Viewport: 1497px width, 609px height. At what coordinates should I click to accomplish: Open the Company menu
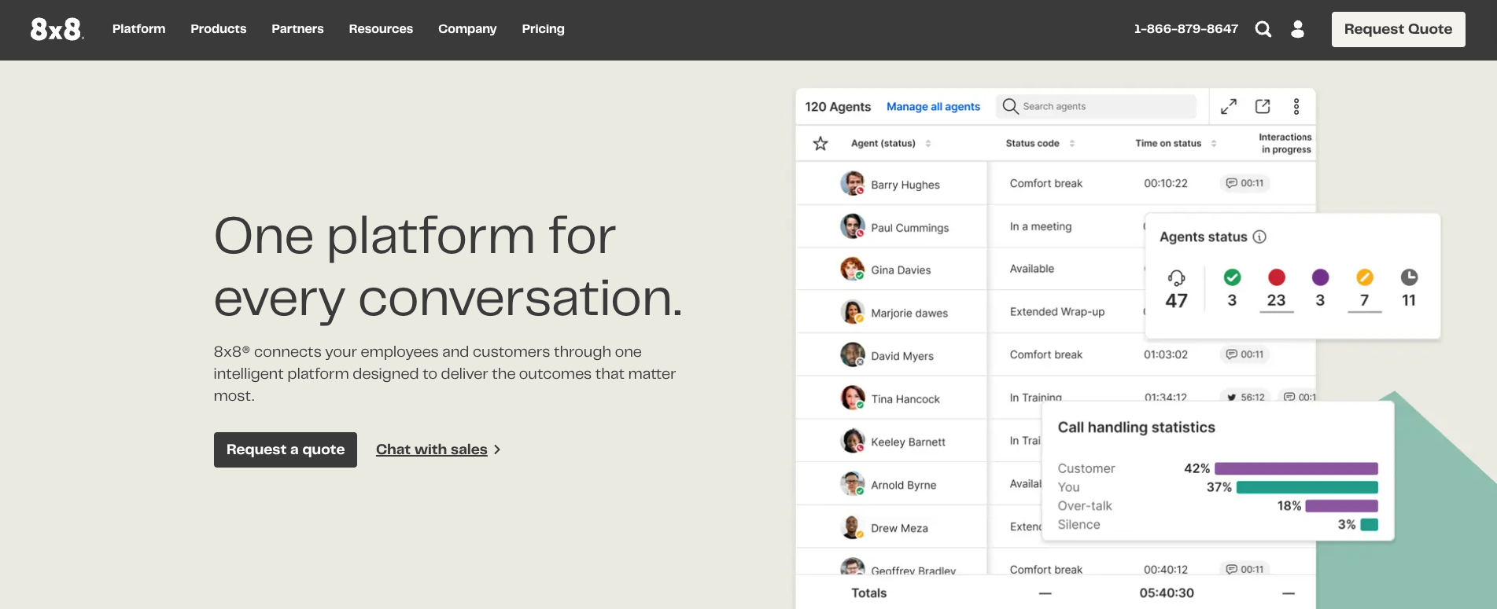pos(467,29)
